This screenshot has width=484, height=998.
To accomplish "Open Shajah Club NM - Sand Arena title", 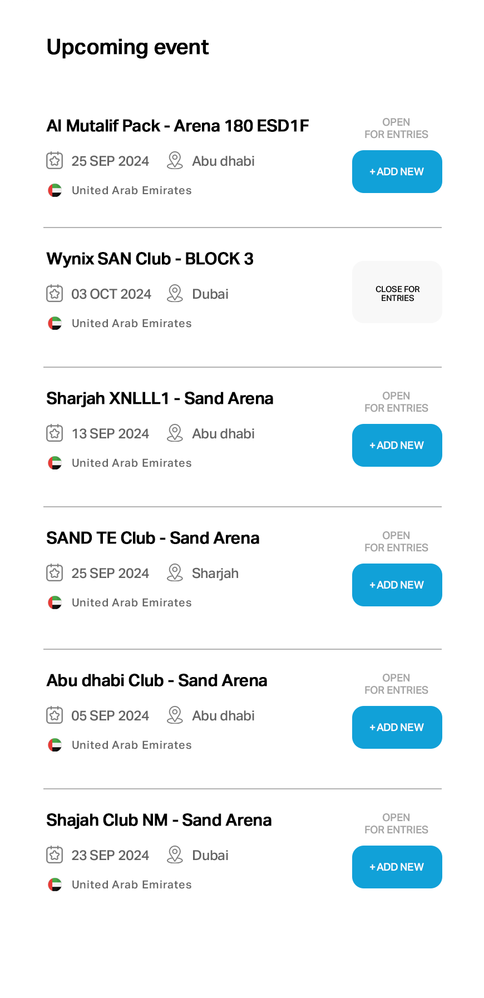I will [159, 820].
